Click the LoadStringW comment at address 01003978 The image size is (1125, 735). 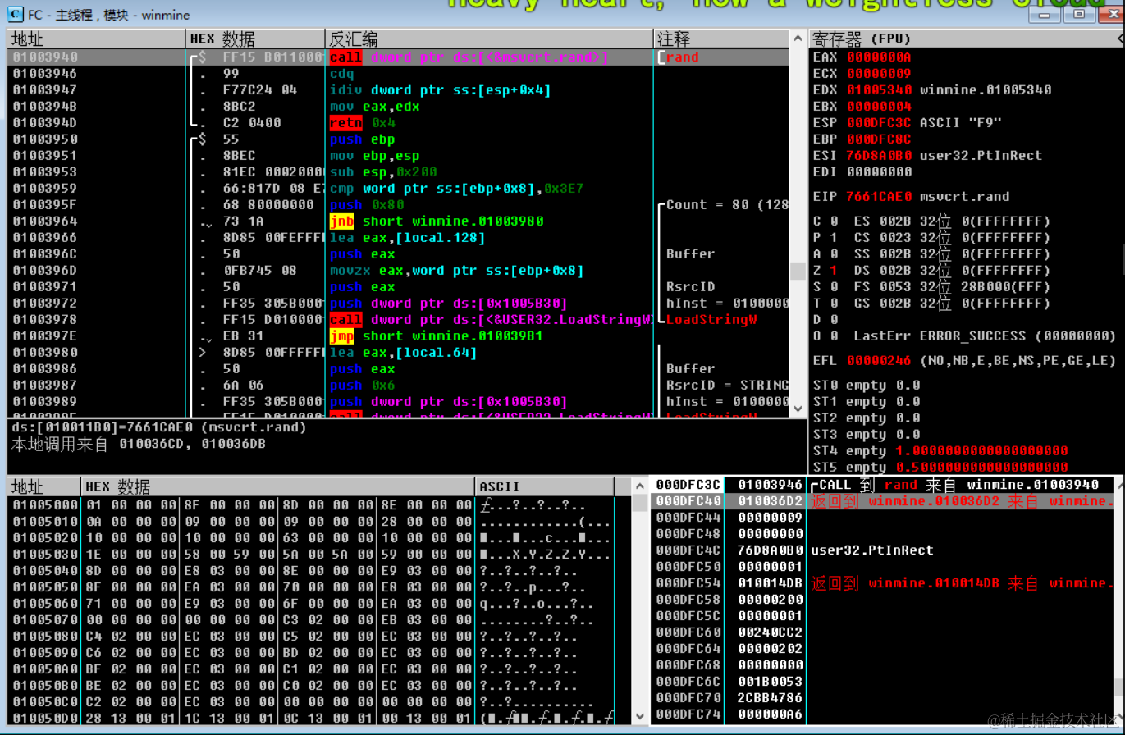tap(711, 320)
